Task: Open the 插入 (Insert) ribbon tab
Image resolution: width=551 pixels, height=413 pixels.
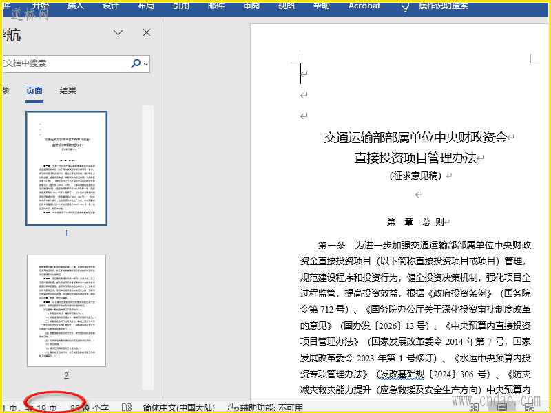Action: [x=75, y=6]
